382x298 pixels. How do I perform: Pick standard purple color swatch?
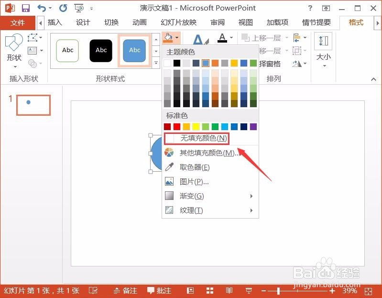(253, 127)
